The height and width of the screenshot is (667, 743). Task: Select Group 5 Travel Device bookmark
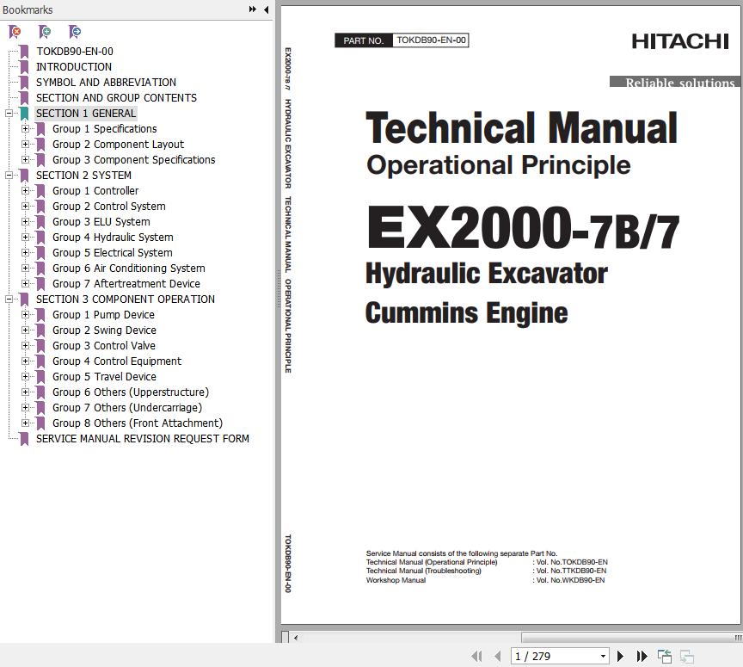(104, 377)
